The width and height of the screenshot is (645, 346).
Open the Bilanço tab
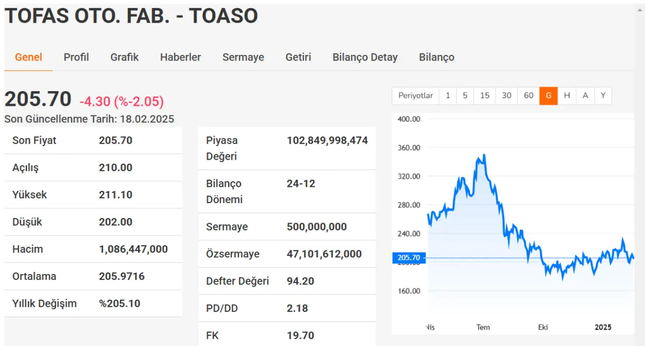coord(436,57)
